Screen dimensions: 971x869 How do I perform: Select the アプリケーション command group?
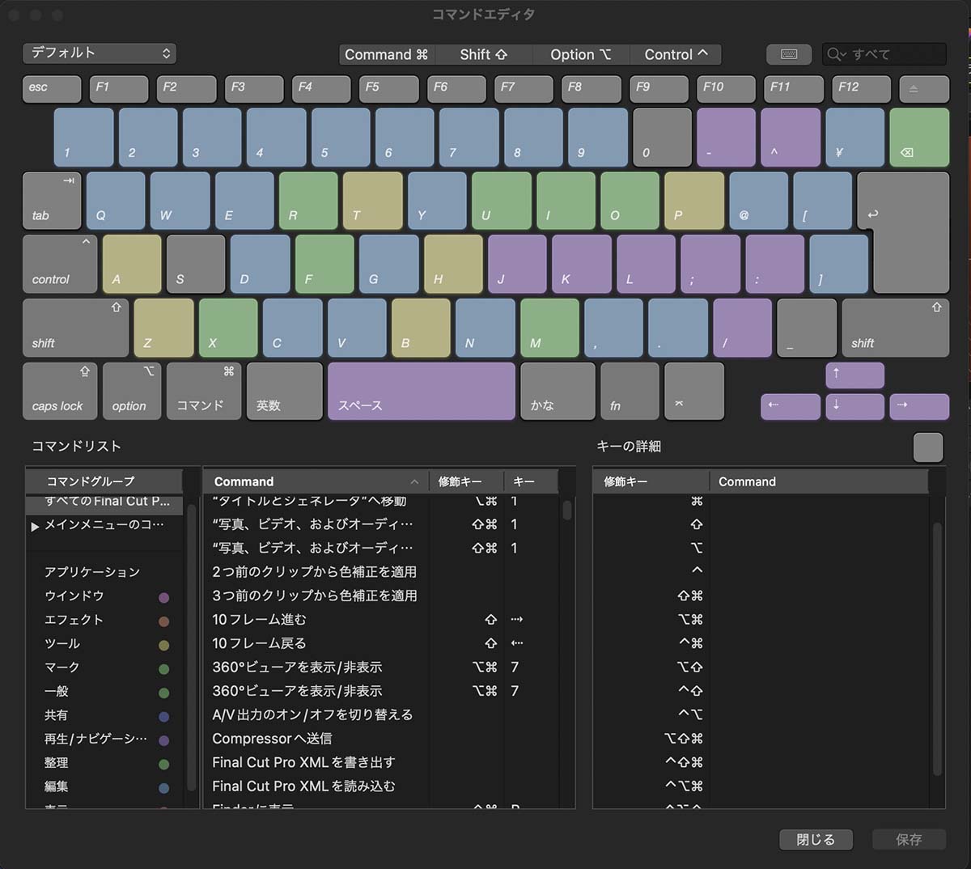(x=105, y=572)
